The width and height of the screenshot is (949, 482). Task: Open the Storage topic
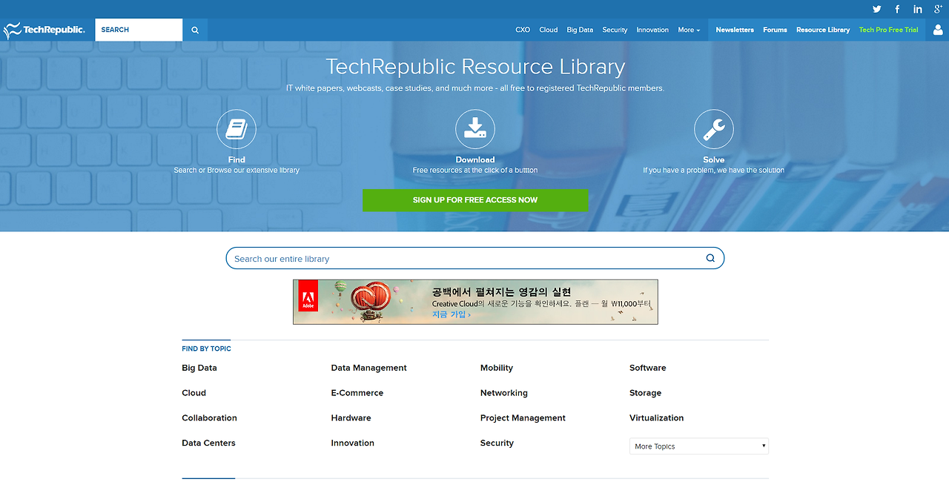point(646,393)
